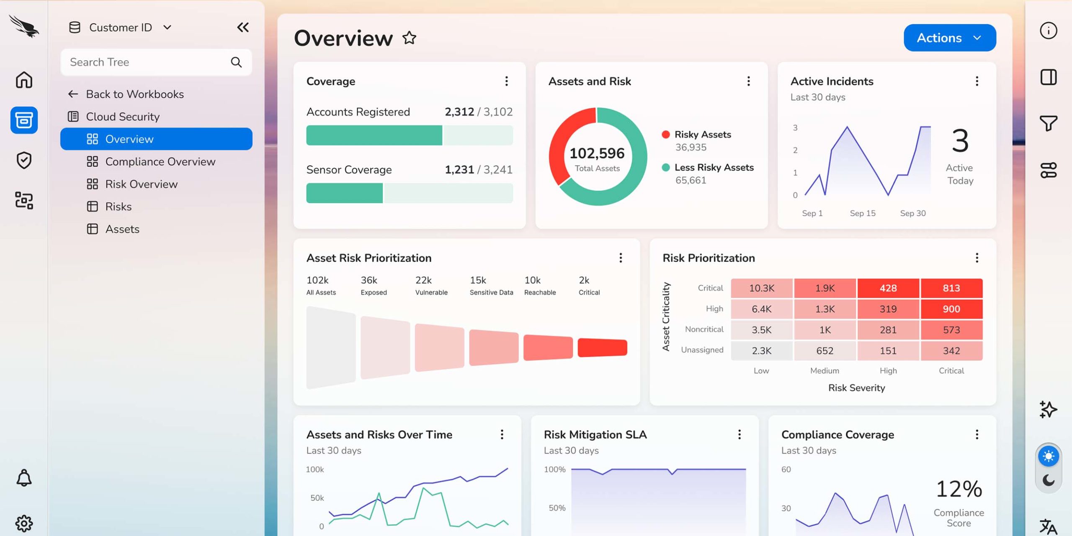Select Overview in the tree
Image resolution: width=1072 pixels, height=536 pixels.
point(156,139)
